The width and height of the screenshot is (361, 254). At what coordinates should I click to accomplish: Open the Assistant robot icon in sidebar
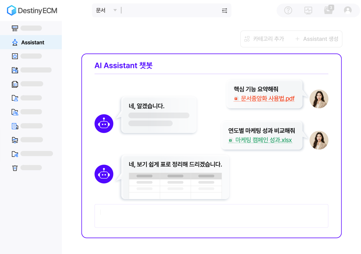click(15, 42)
